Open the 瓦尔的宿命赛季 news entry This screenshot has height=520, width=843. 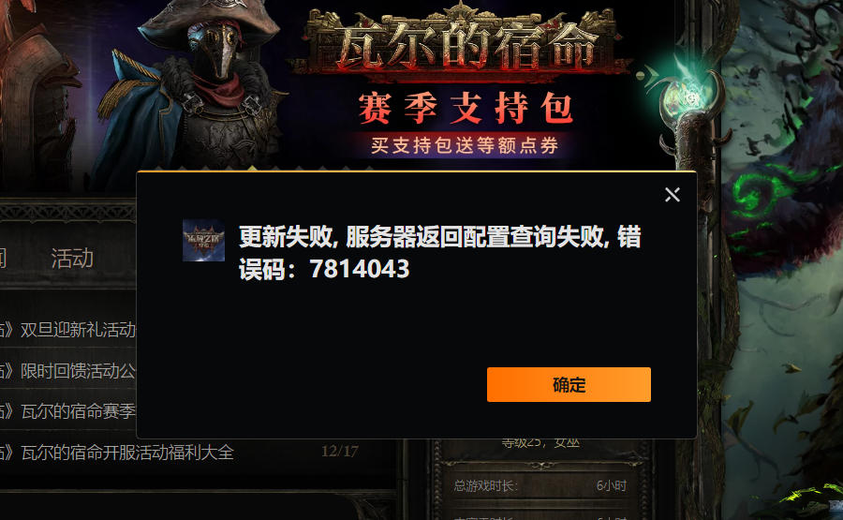coord(68,411)
